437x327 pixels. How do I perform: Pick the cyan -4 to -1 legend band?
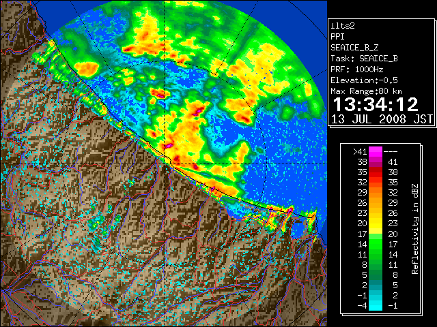point(376,306)
